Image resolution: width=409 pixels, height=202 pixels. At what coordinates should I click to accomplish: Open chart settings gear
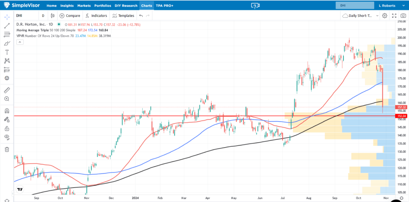point(385,16)
